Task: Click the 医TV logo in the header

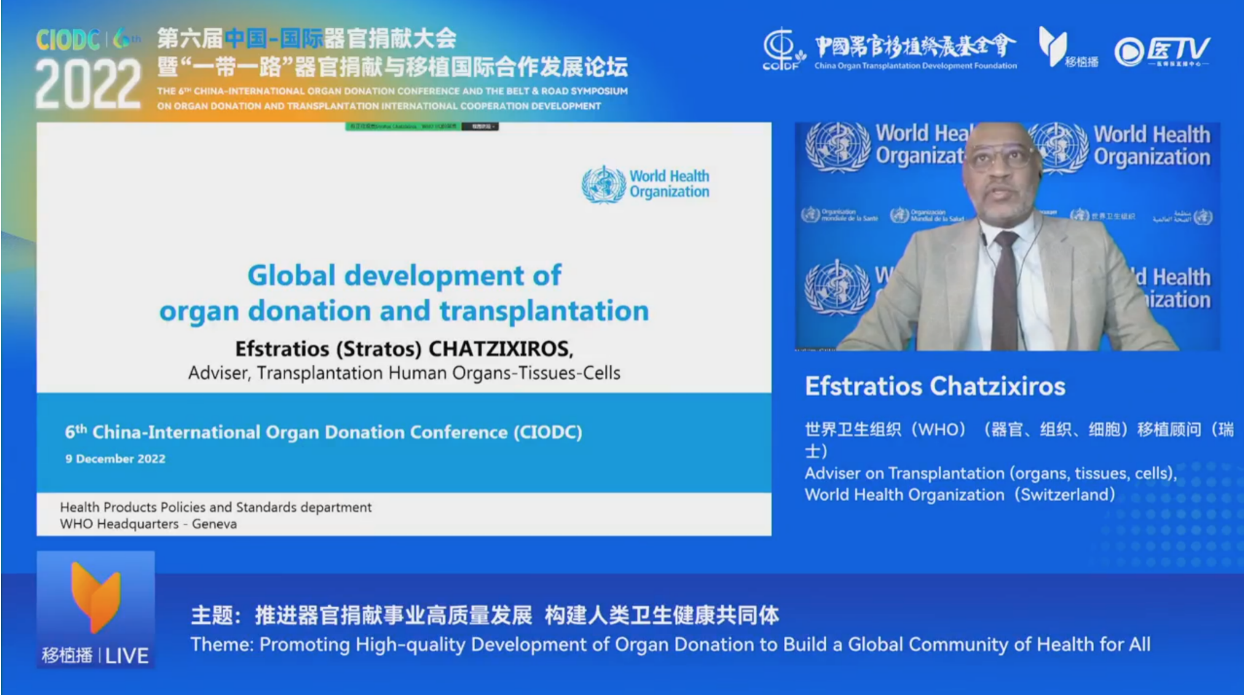Action: [1162, 52]
